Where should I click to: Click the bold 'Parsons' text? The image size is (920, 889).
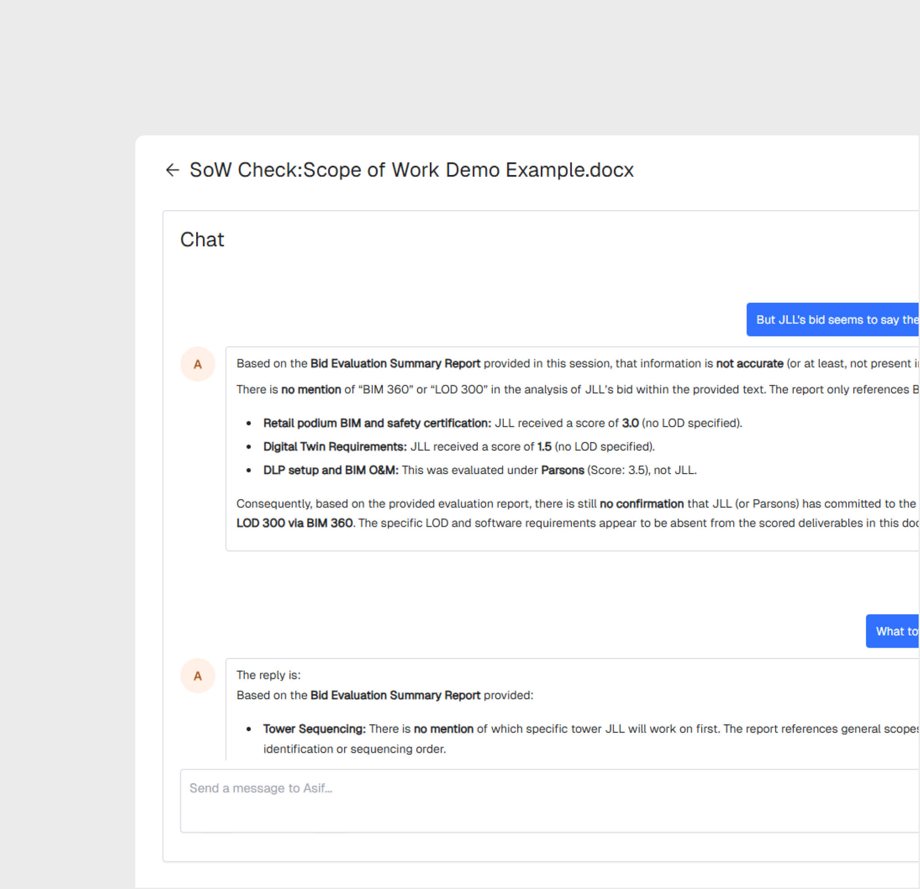pyautogui.click(x=562, y=470)
